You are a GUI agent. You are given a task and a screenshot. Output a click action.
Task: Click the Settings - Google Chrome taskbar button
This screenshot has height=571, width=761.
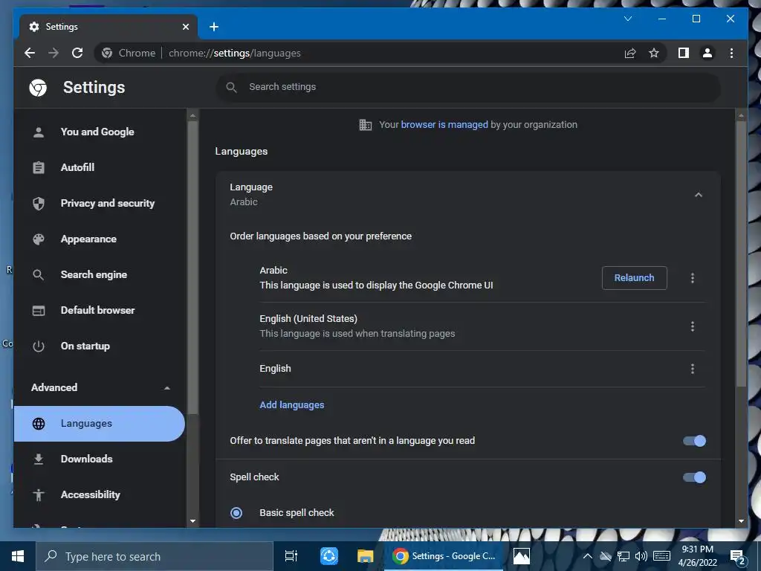point(443,556)
